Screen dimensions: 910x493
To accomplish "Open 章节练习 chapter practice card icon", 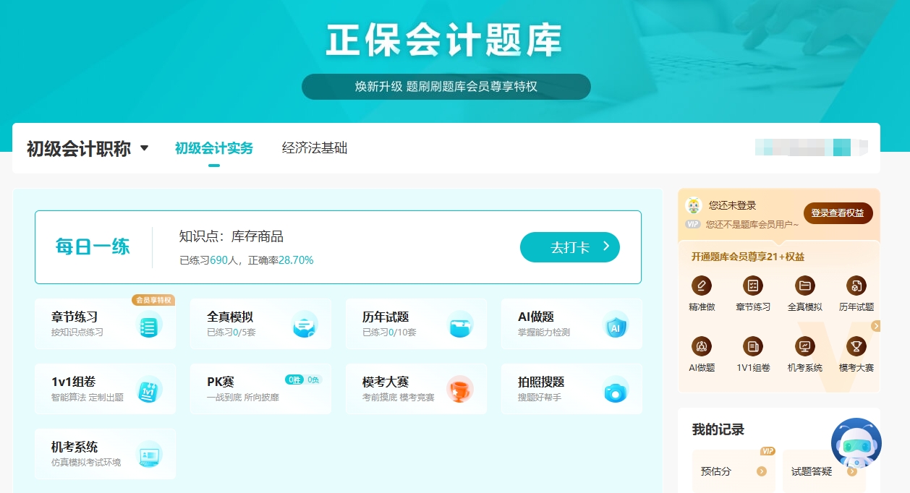I will click(x=149, y=327).
